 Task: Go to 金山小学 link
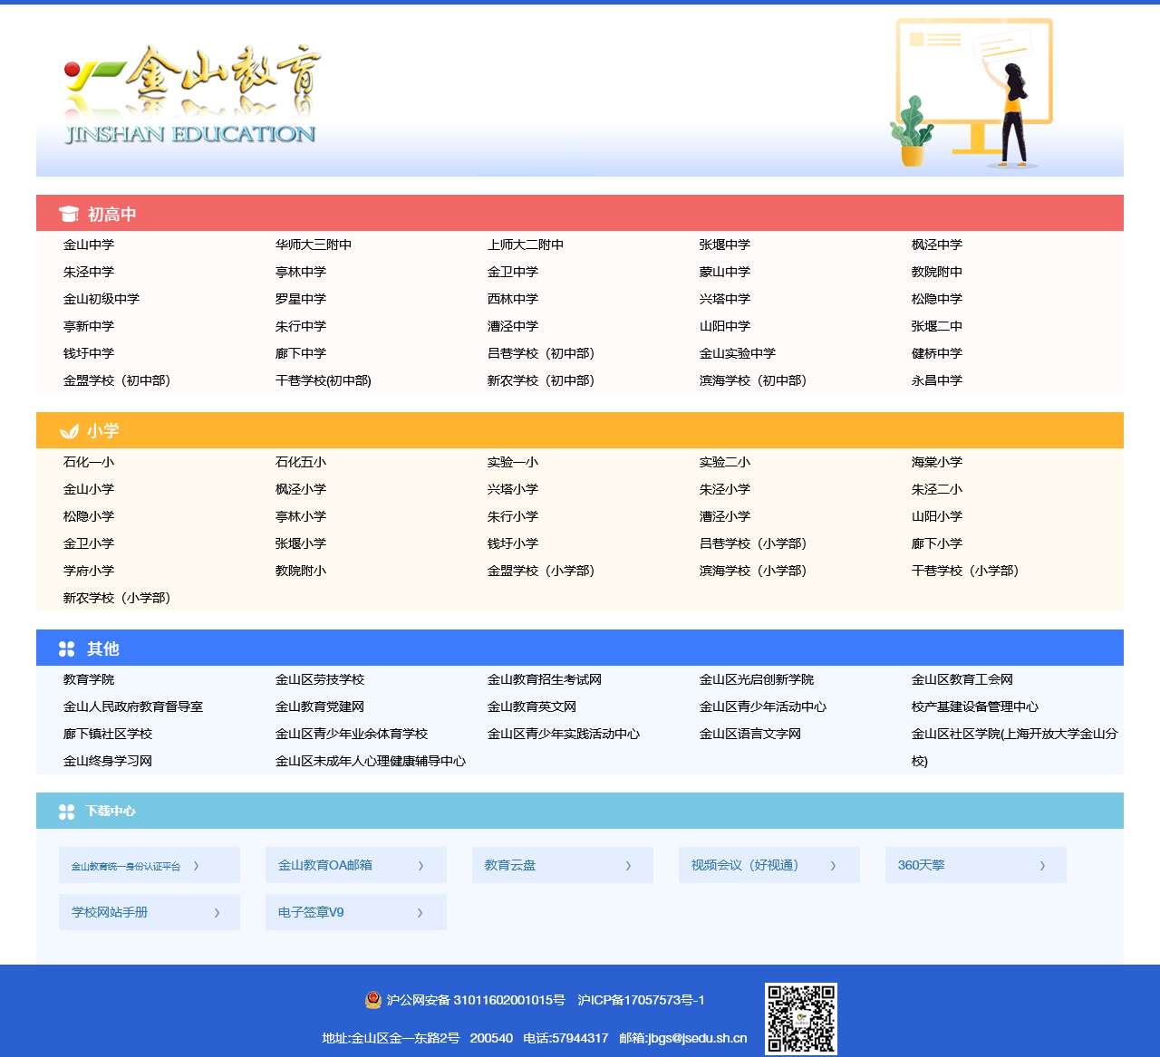pos(89,489)
